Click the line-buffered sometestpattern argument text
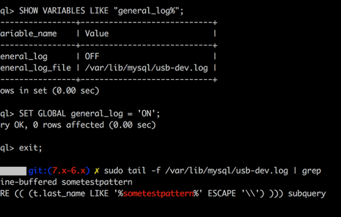Viewport: 341px width, 217px height. (x=66, y=182)
